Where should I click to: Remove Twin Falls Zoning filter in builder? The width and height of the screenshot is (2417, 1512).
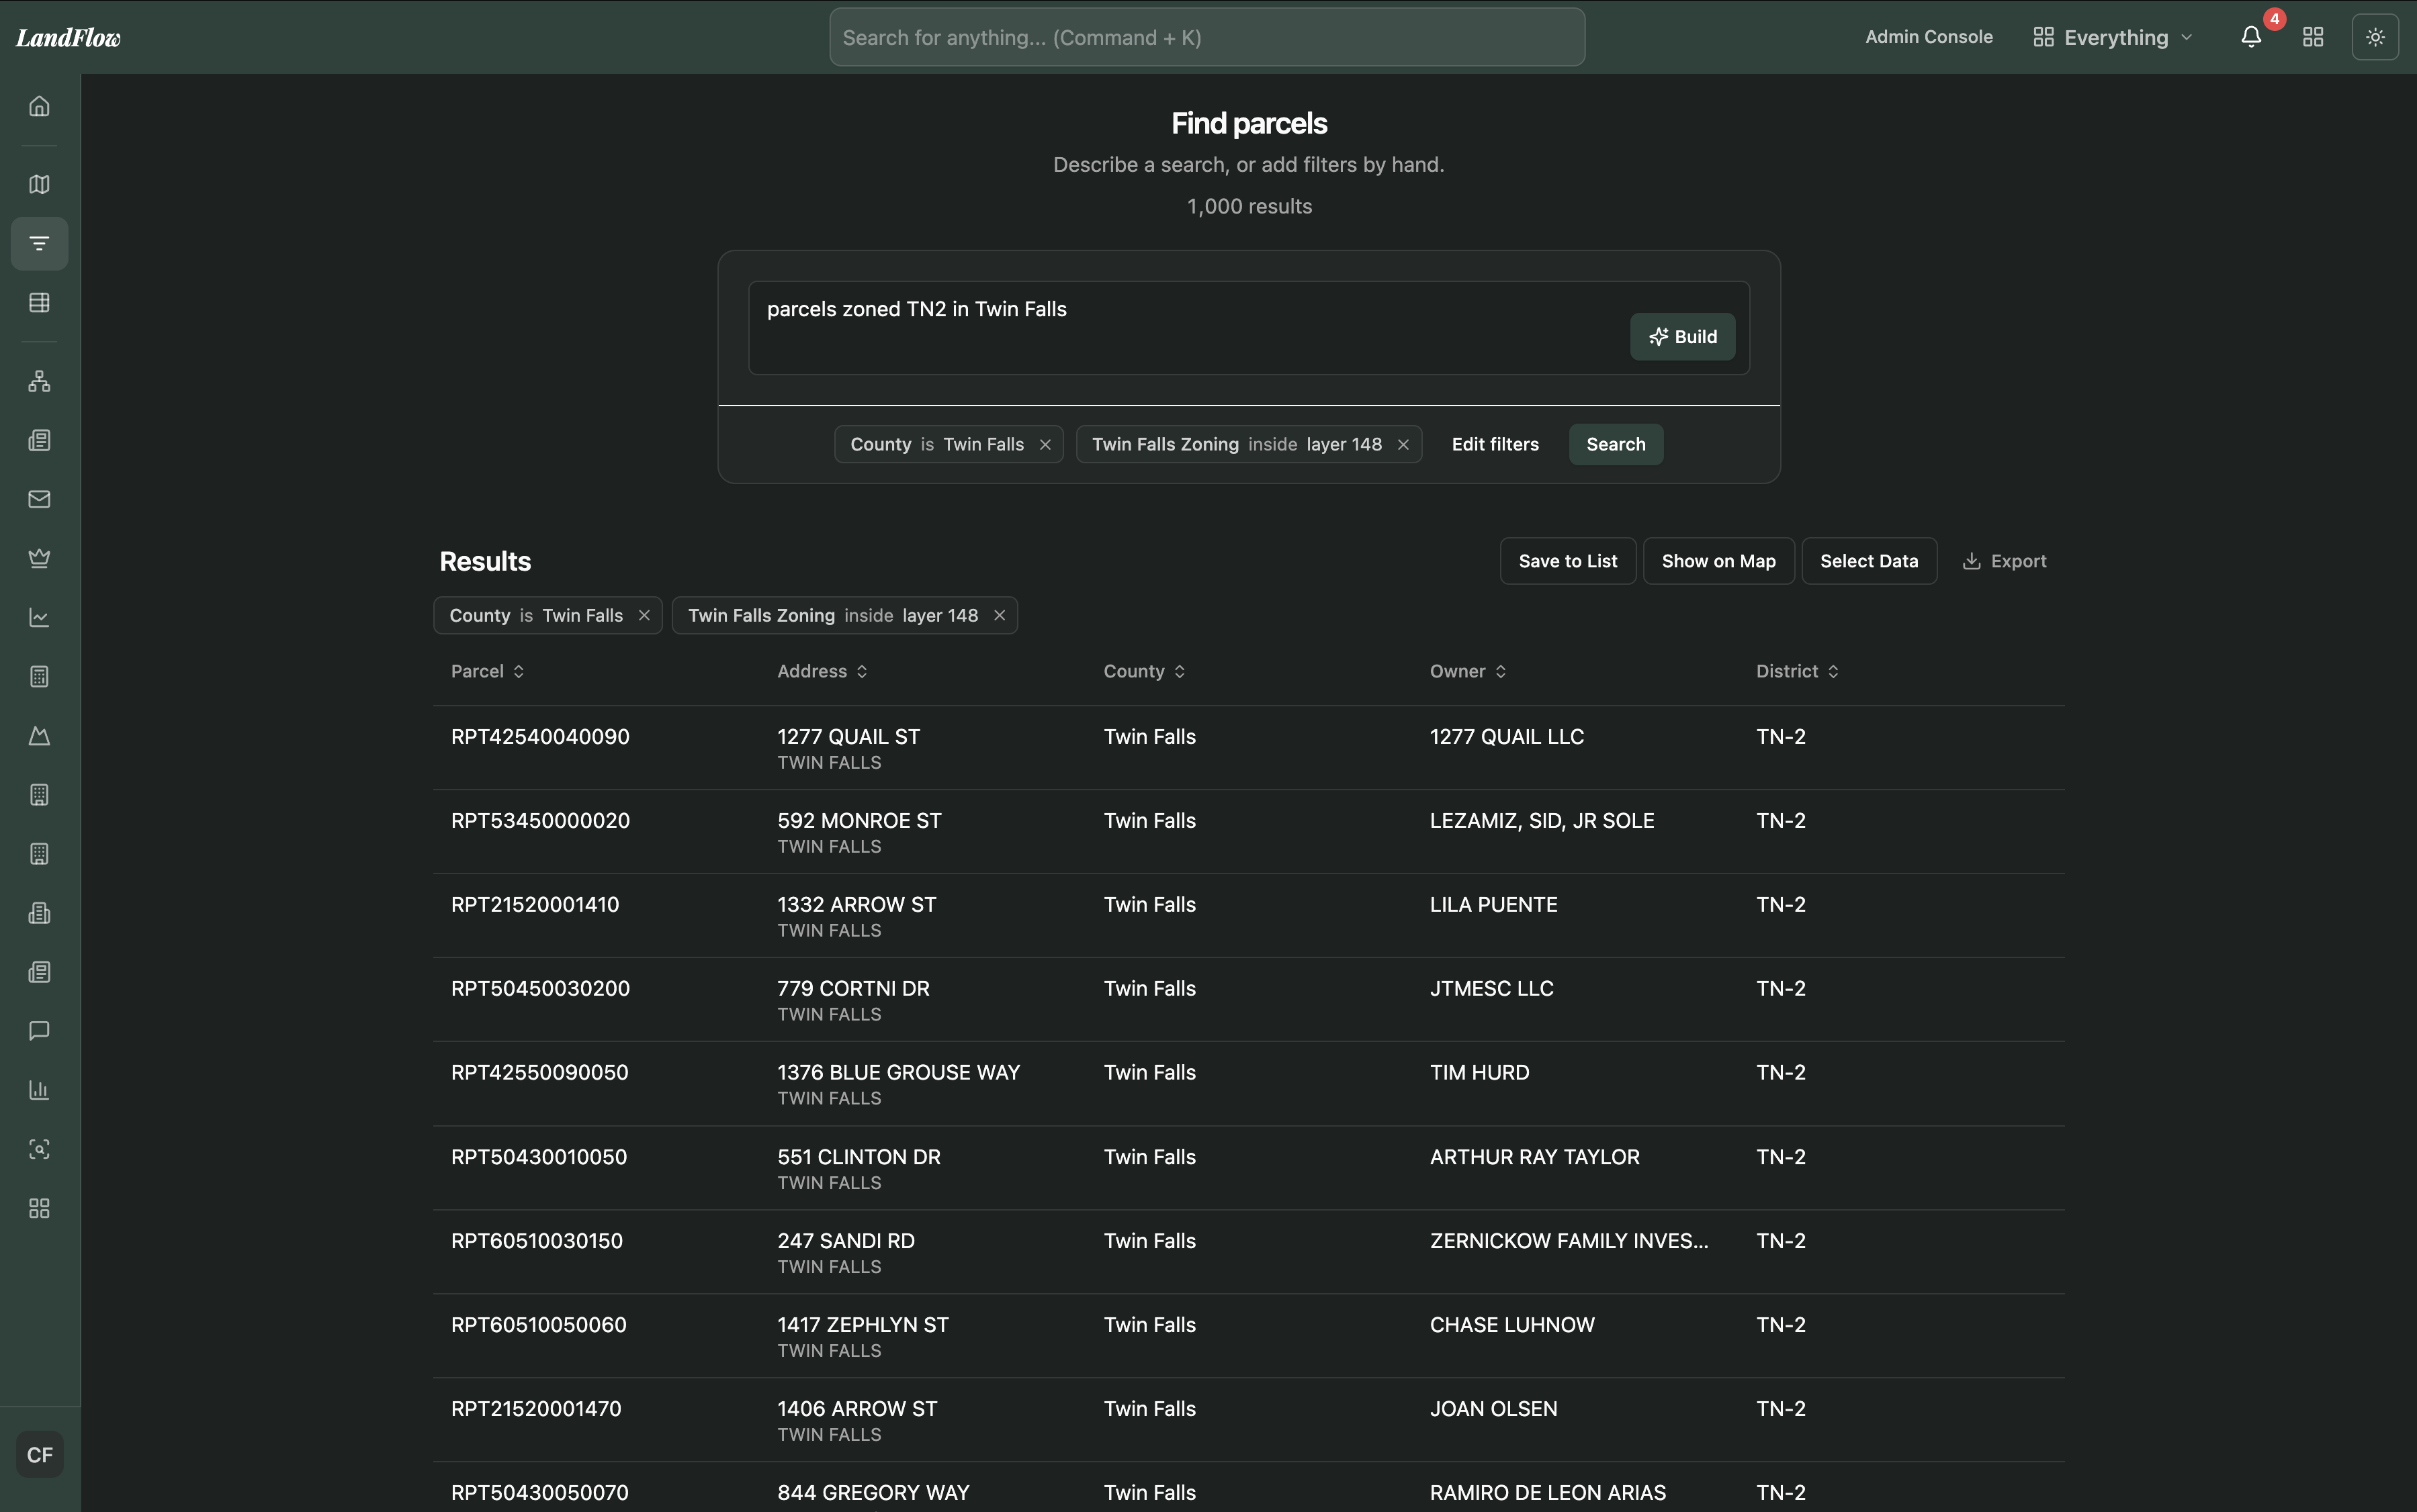pyautogui.click(x=1403, y=444)
